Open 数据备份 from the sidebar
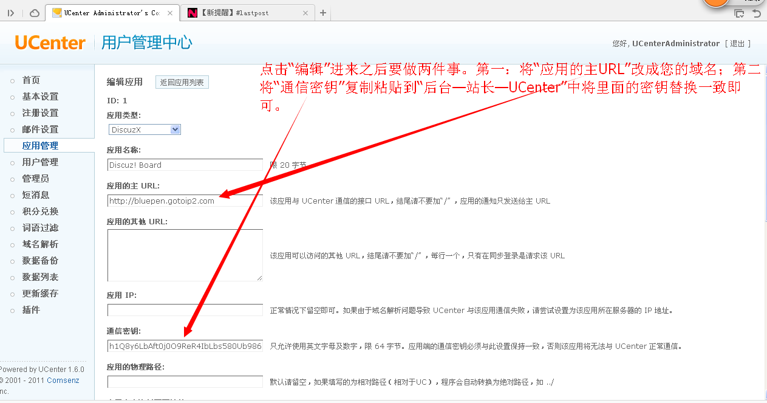 pos(40,261)
